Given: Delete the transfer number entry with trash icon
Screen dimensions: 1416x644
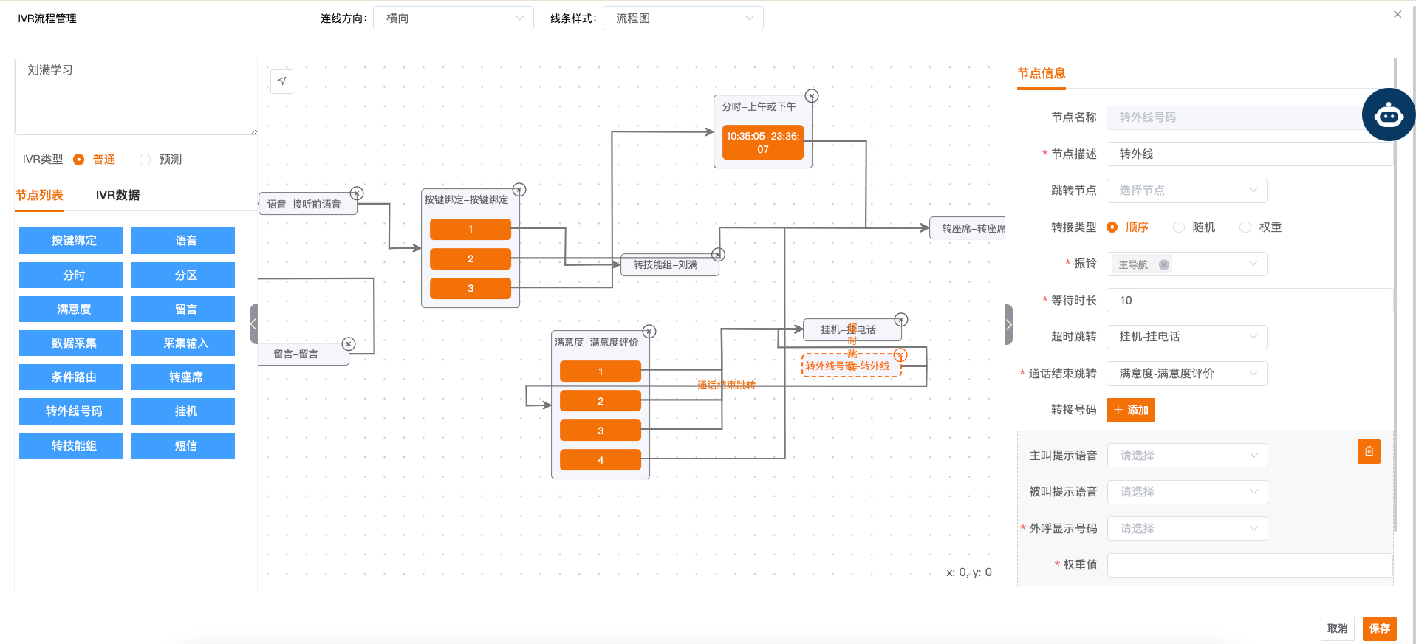Looking at the screenshot, I should coord(1368,451).
